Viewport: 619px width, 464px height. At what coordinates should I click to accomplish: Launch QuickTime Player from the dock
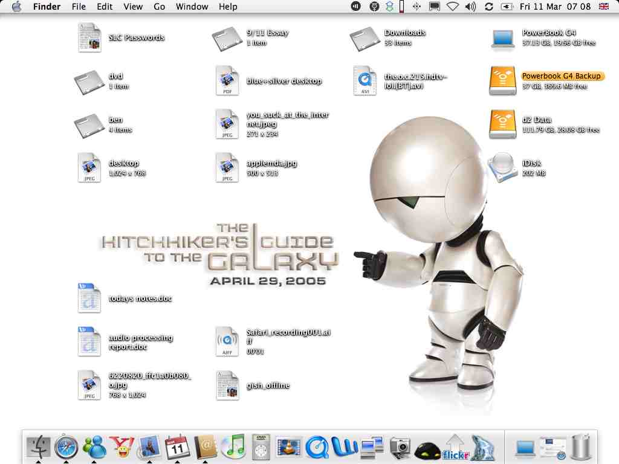point(316,448)
